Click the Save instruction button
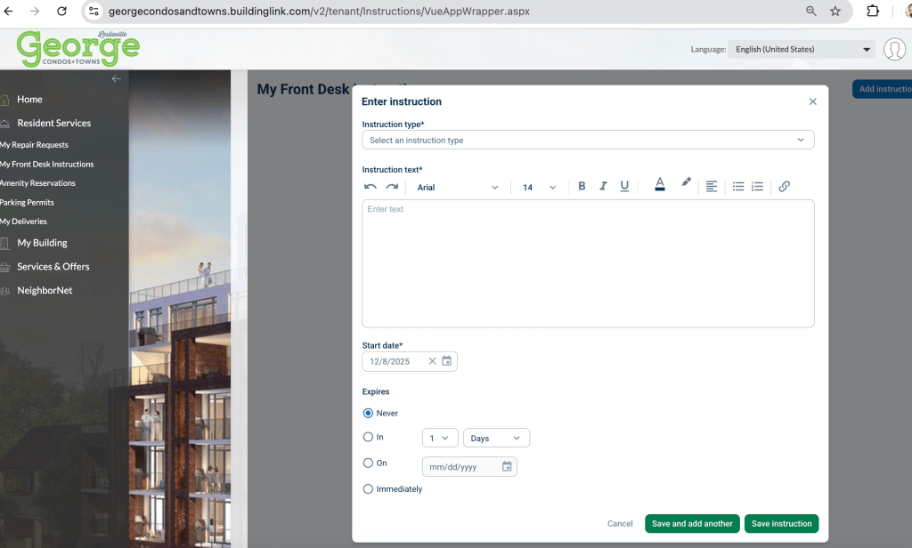 tap(781, 524)
